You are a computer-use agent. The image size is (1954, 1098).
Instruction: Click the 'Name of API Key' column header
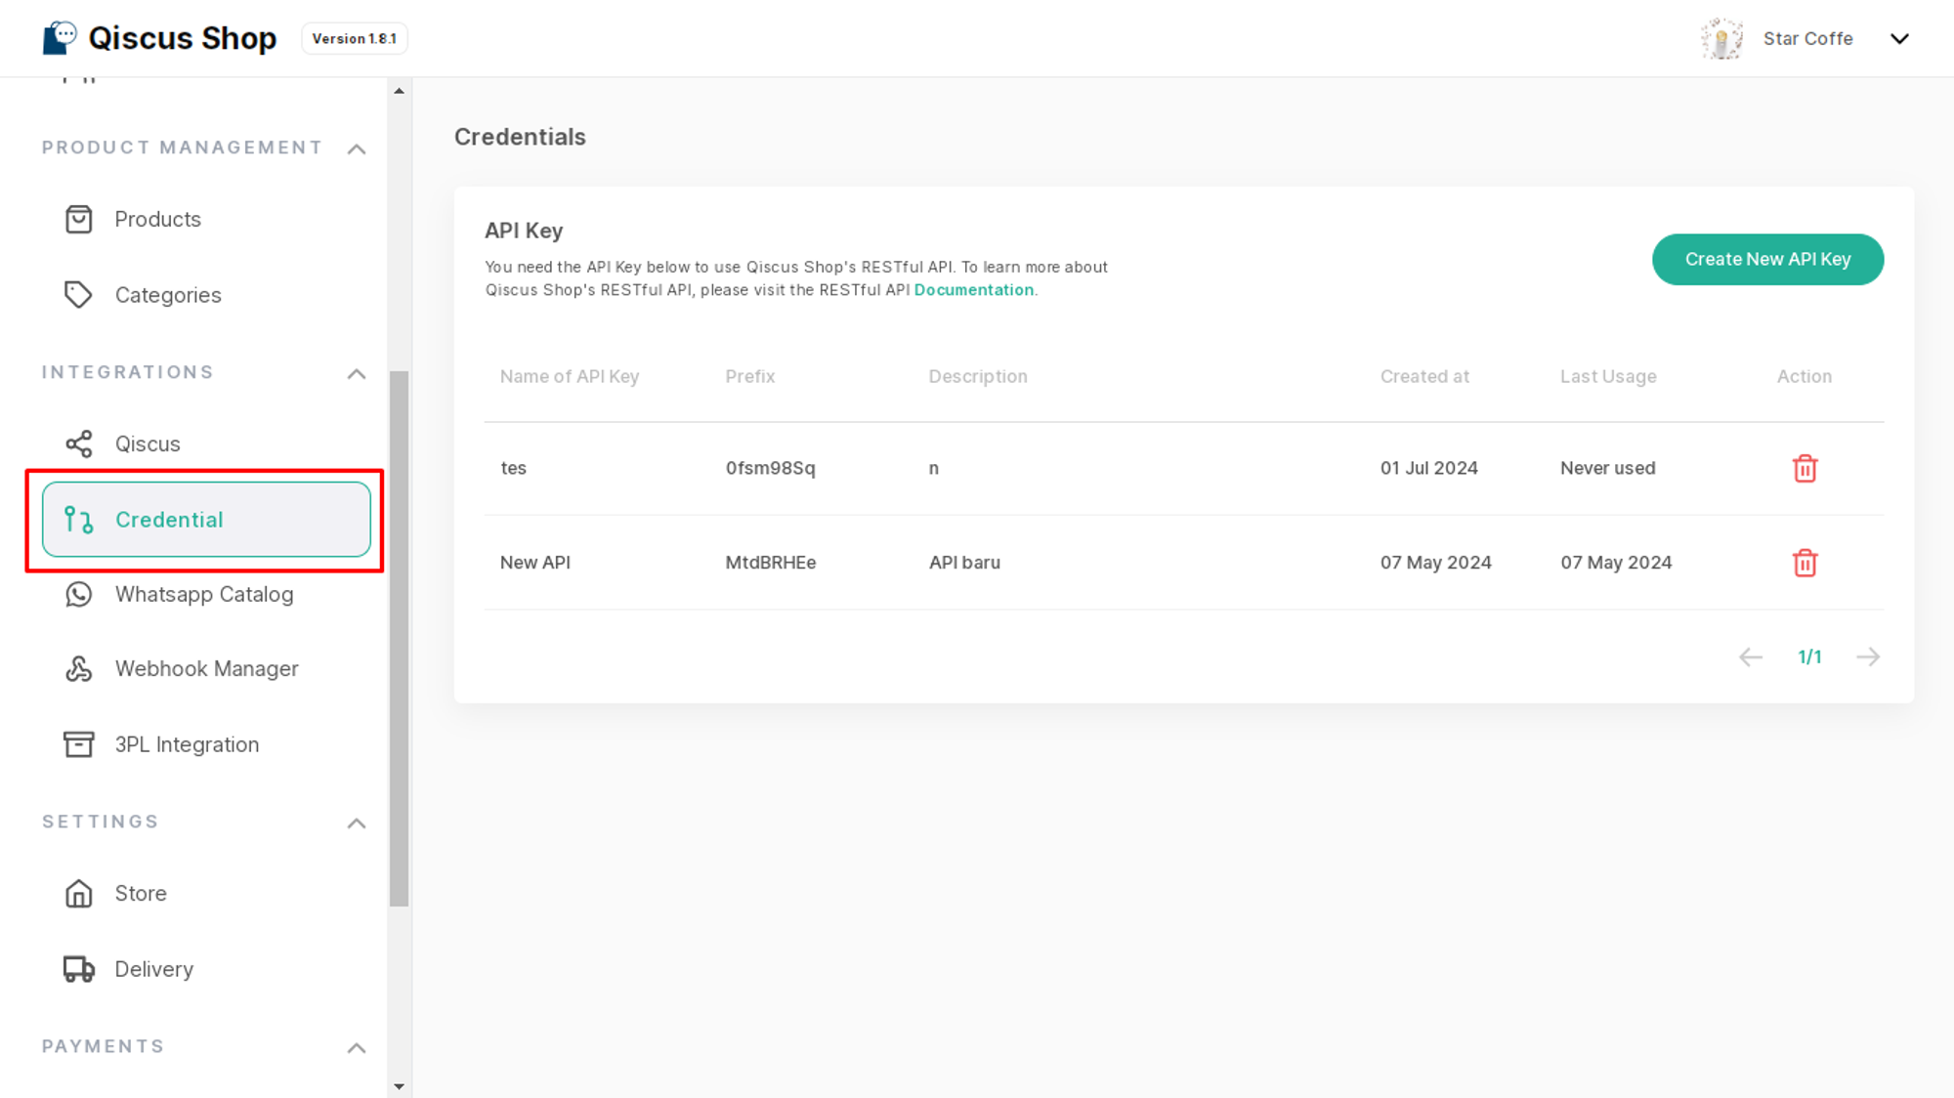click(570, 376)
